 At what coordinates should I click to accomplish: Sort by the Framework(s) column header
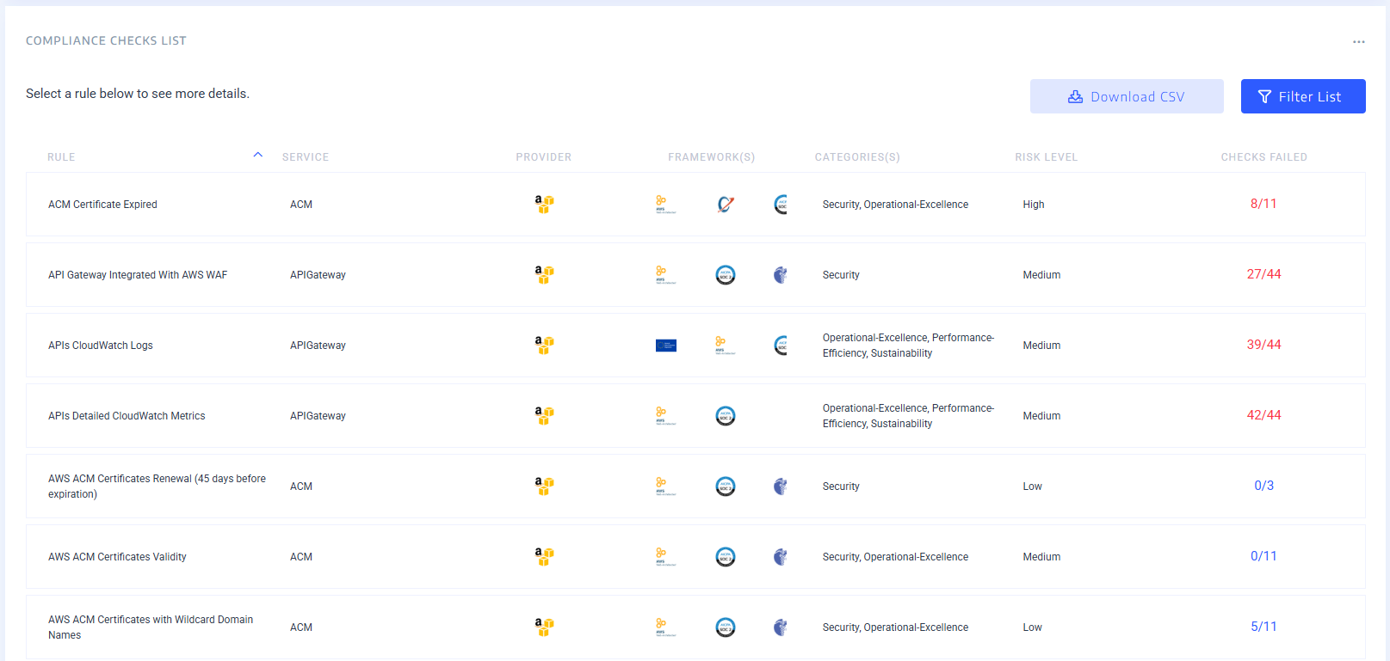click(712, 157)
